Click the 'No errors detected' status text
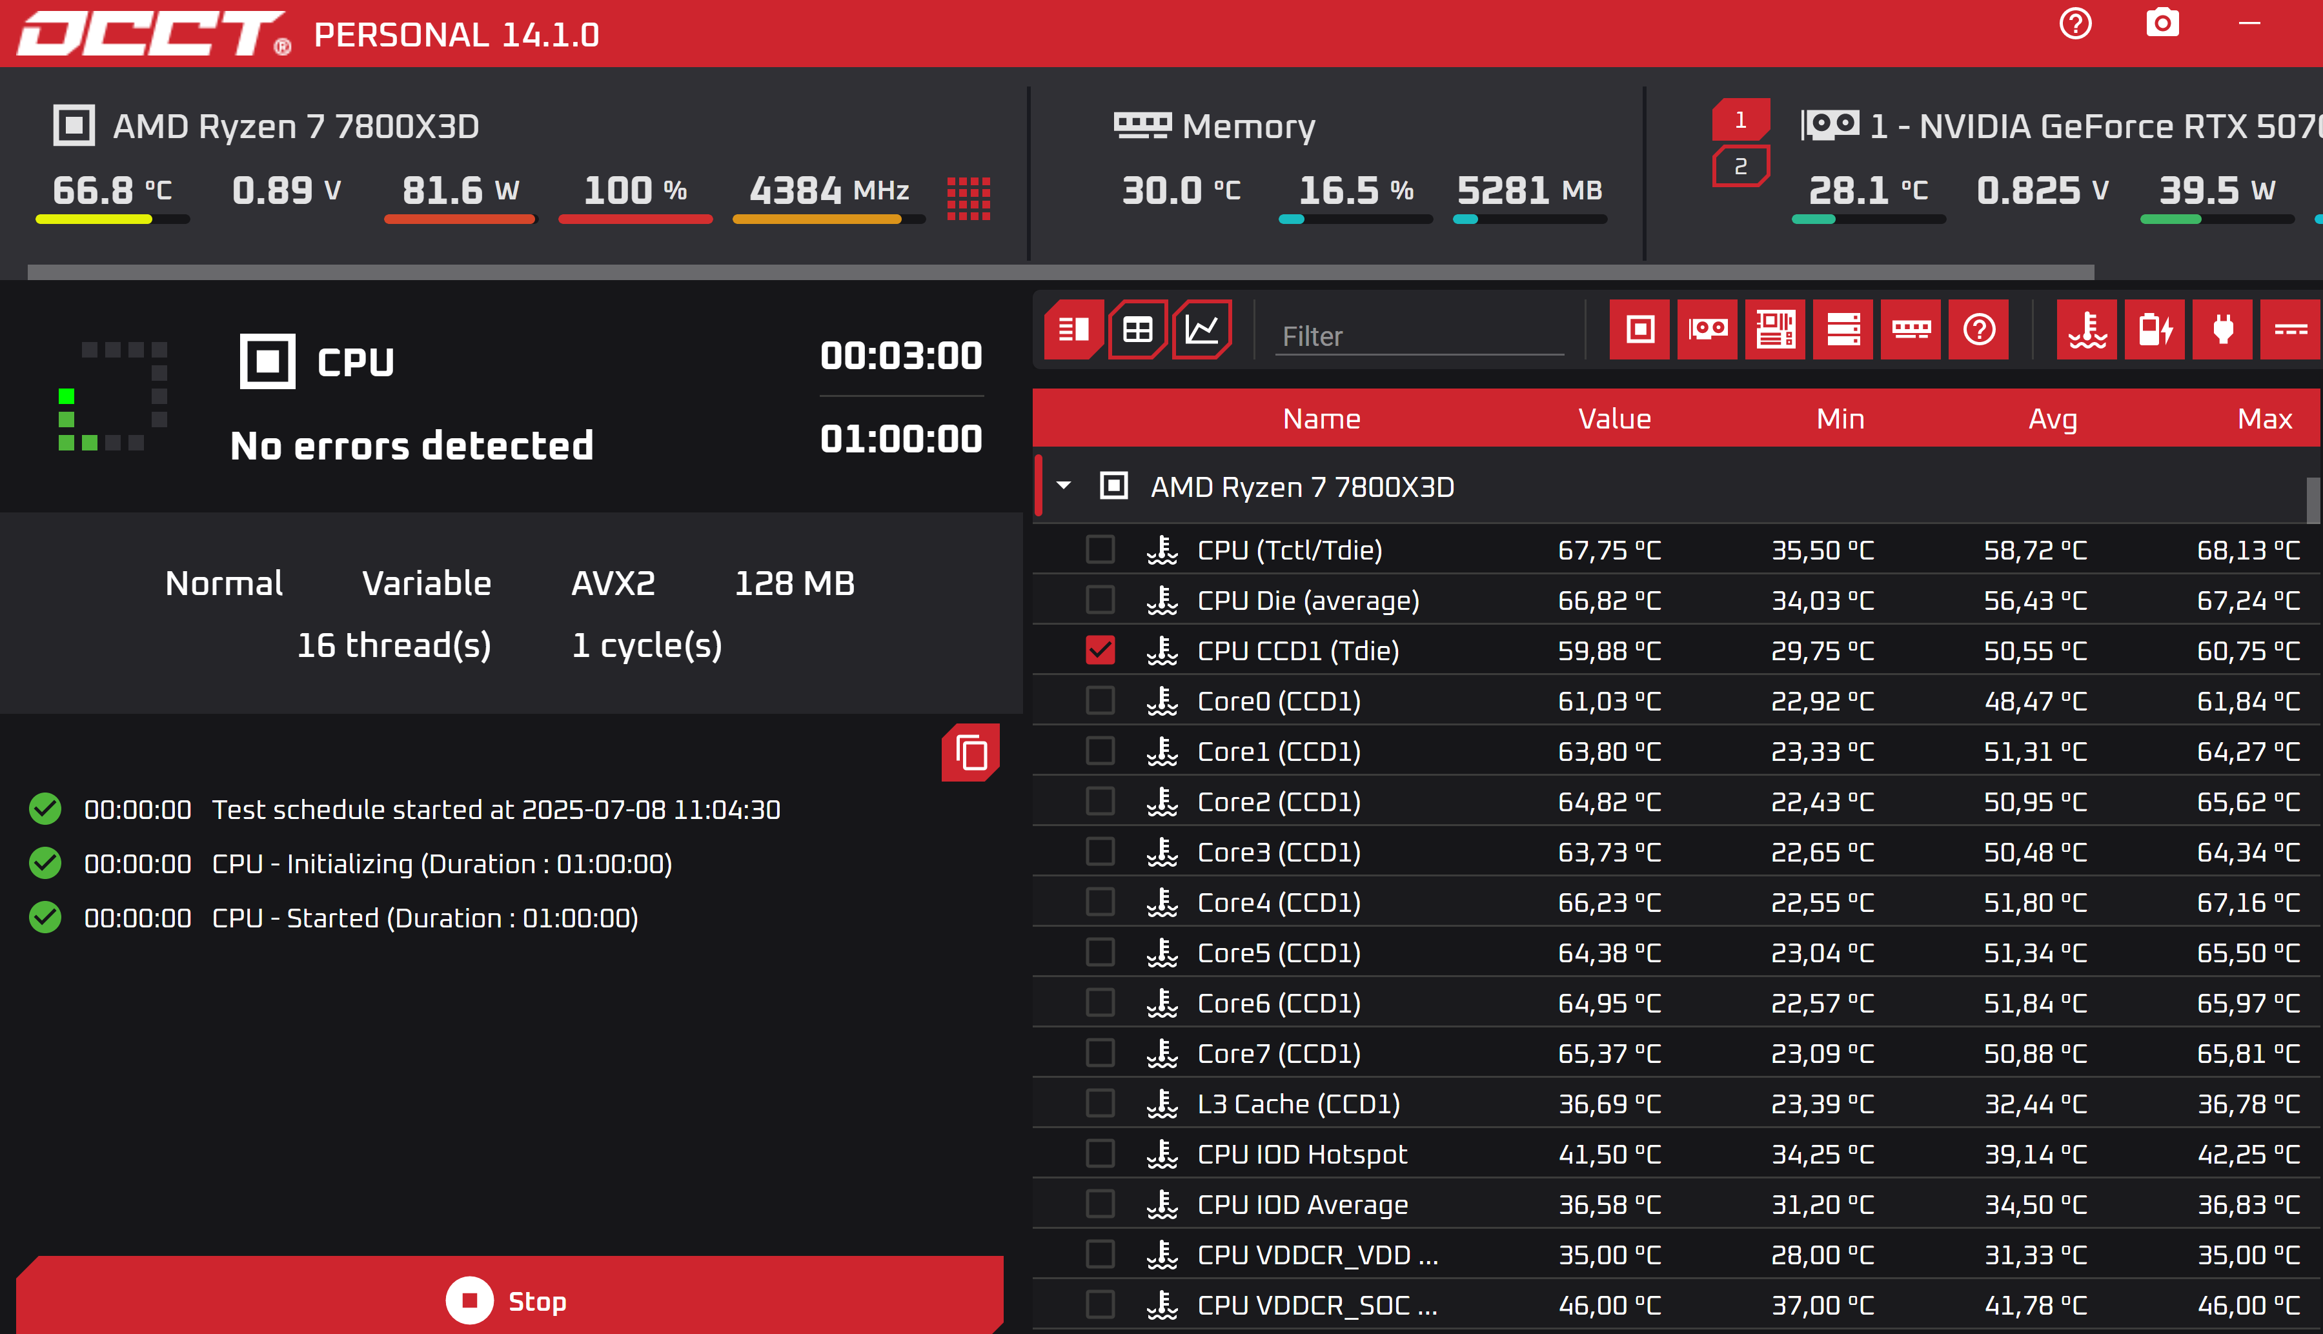The image size is (2323, 1334). (411, 445)
